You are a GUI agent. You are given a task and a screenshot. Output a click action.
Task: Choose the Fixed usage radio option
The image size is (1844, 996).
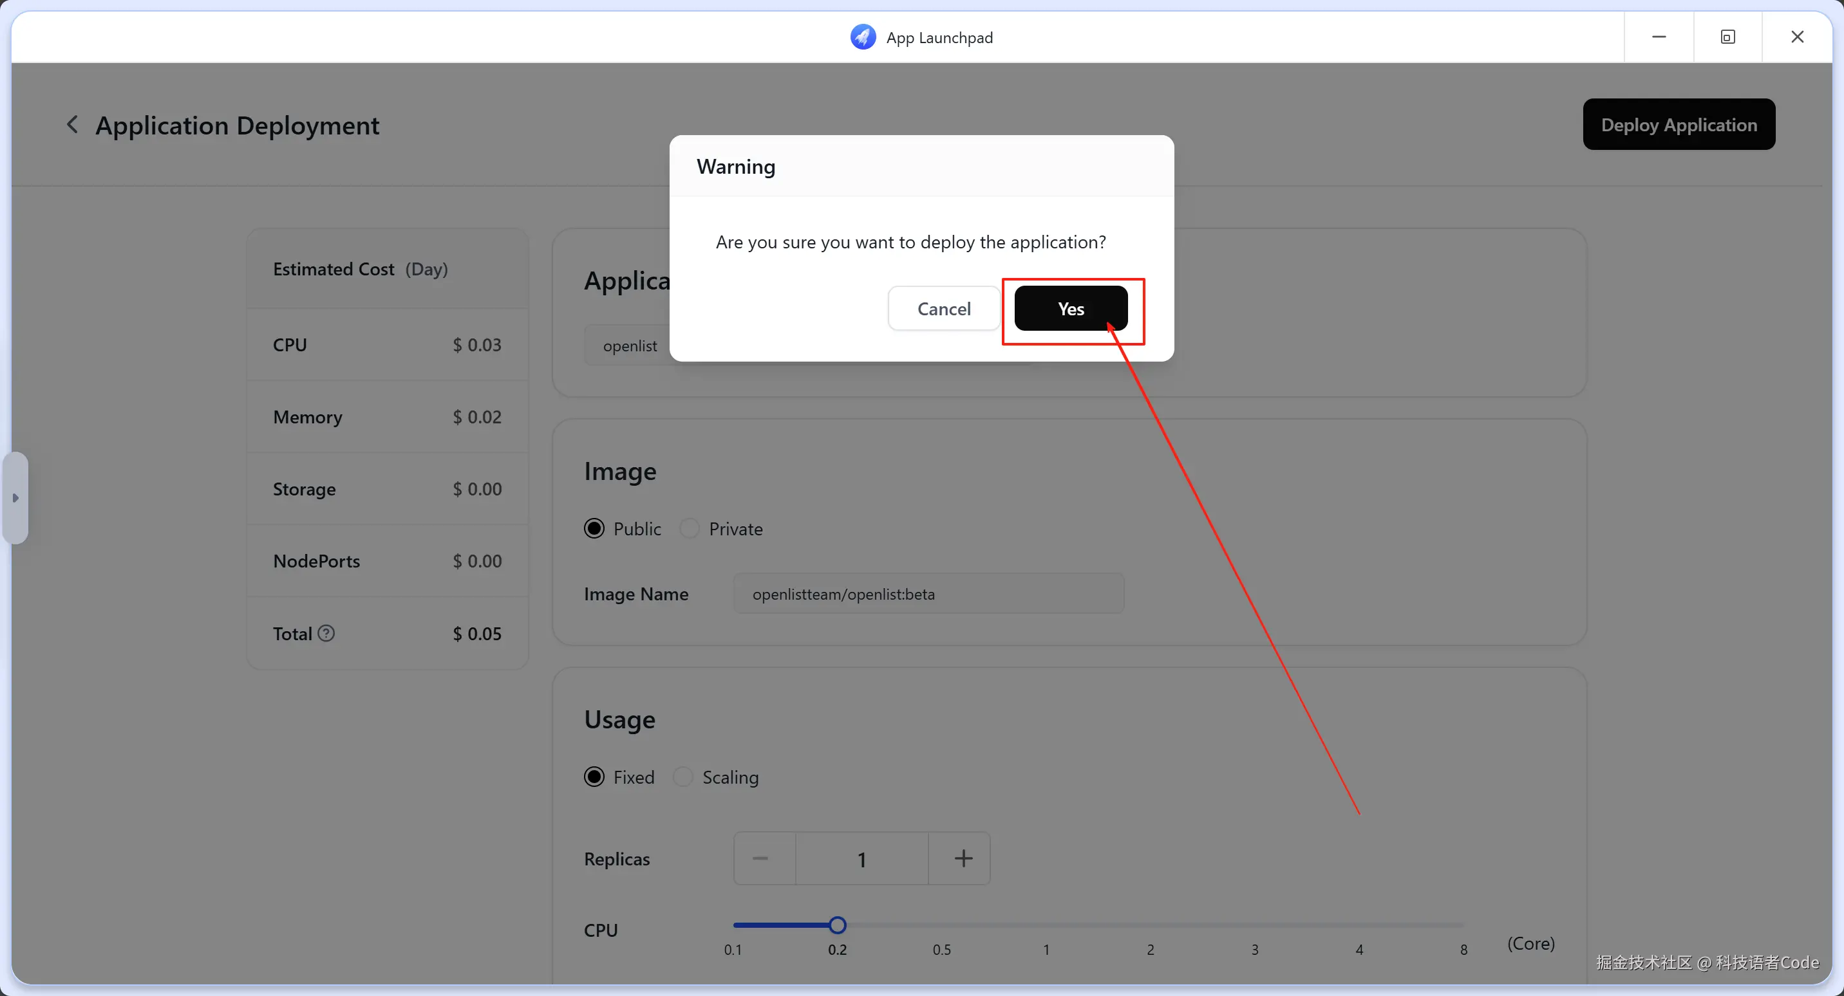(594, 777)
